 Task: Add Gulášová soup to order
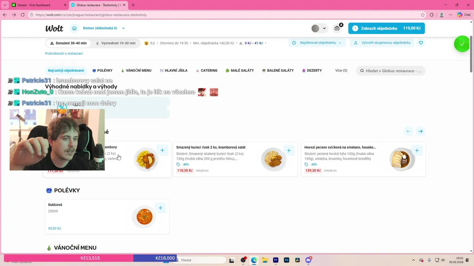[x=160, y=208]
